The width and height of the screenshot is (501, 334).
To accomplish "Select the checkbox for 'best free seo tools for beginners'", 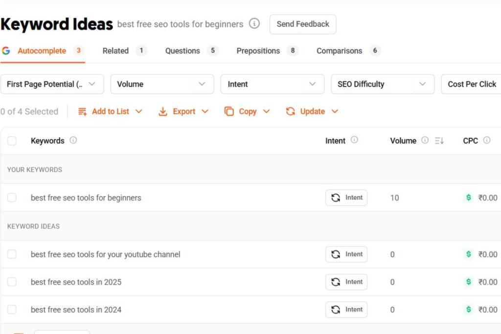I will point(12,198).
